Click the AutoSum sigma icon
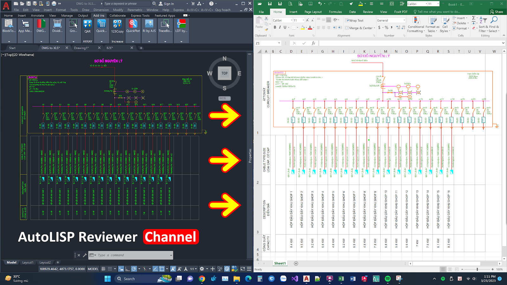Screen dimensions: 507x285 (x=474, y=18)
